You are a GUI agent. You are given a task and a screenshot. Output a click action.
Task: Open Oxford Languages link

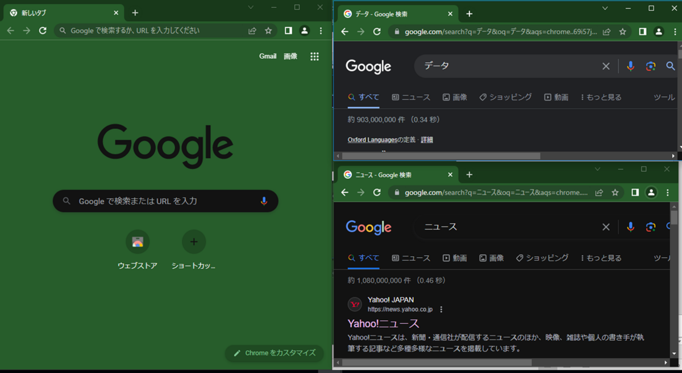[372, 139]
